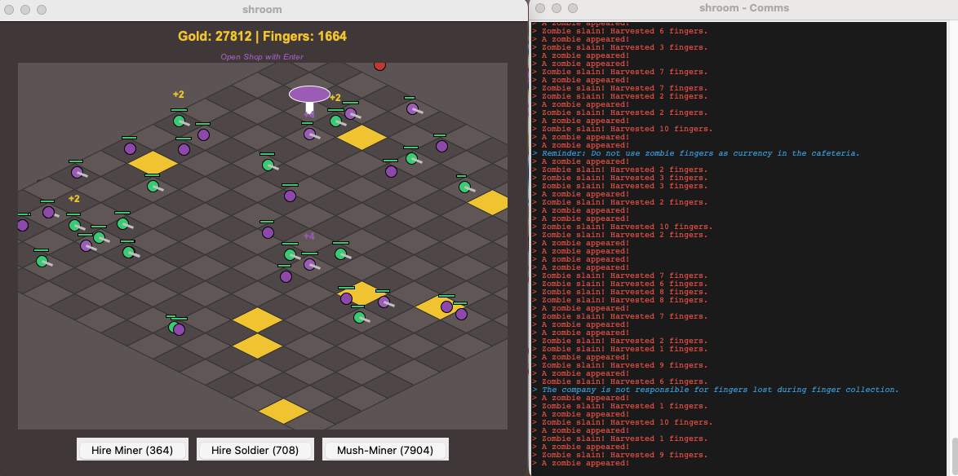The height and width of the screenshot is (476, 958).
Task: Click the Comms window scrollbar thumb
Action: (954, 455)
